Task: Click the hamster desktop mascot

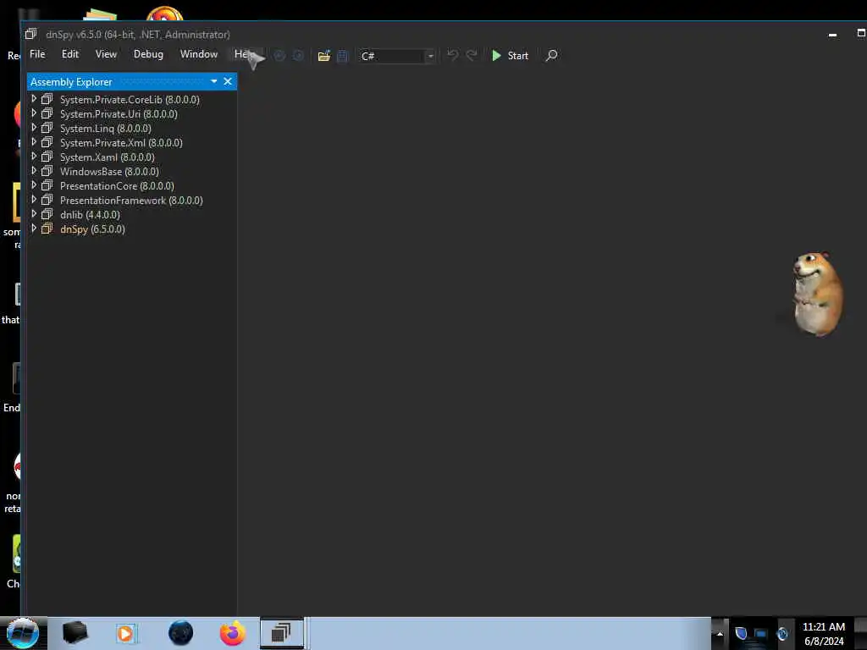Action: [818, 294]
